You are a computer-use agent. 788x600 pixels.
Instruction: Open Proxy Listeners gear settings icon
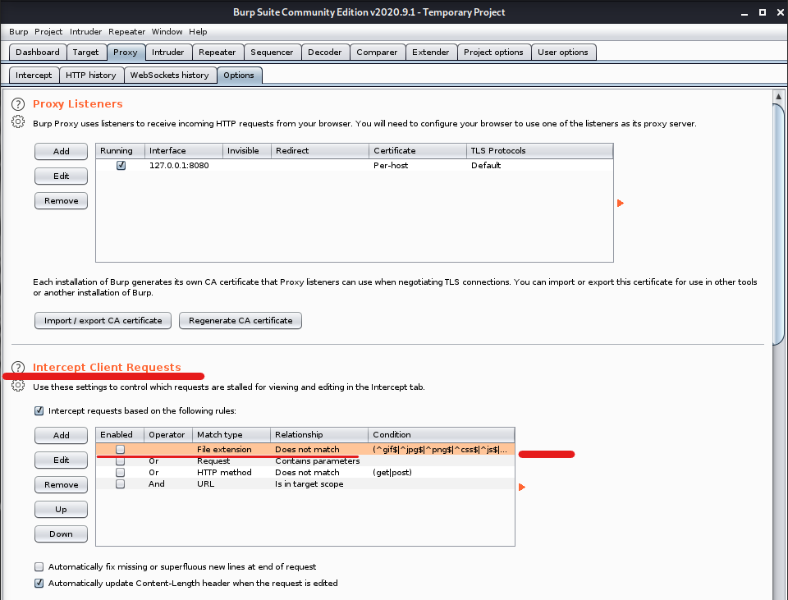[x=18, y=121]
